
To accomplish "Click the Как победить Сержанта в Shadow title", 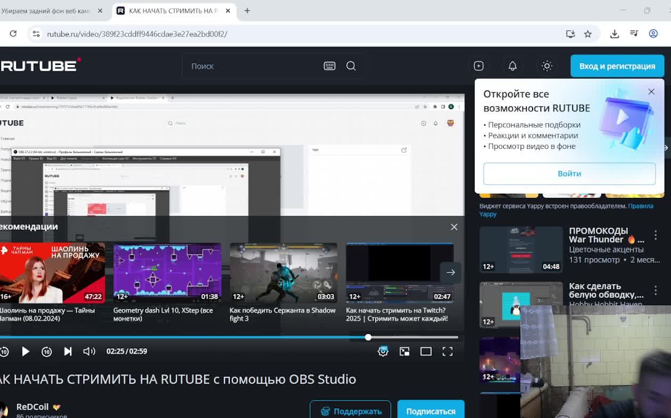I will pos(283,314).
